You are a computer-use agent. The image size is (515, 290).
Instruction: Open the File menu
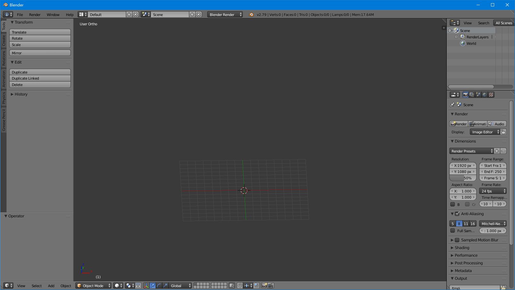20,14
